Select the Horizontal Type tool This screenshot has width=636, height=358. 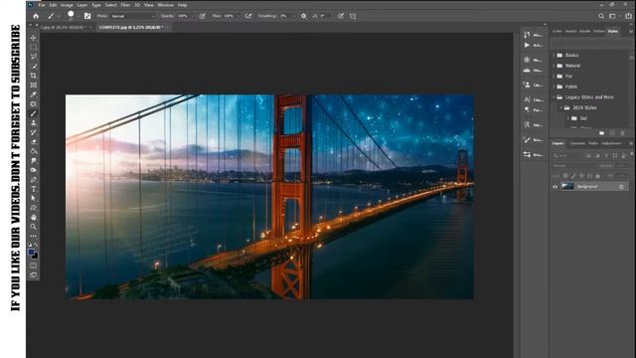coord(34,189)
